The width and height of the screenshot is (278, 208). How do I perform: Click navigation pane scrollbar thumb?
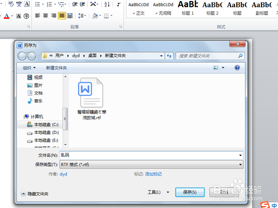coord(65,119)
